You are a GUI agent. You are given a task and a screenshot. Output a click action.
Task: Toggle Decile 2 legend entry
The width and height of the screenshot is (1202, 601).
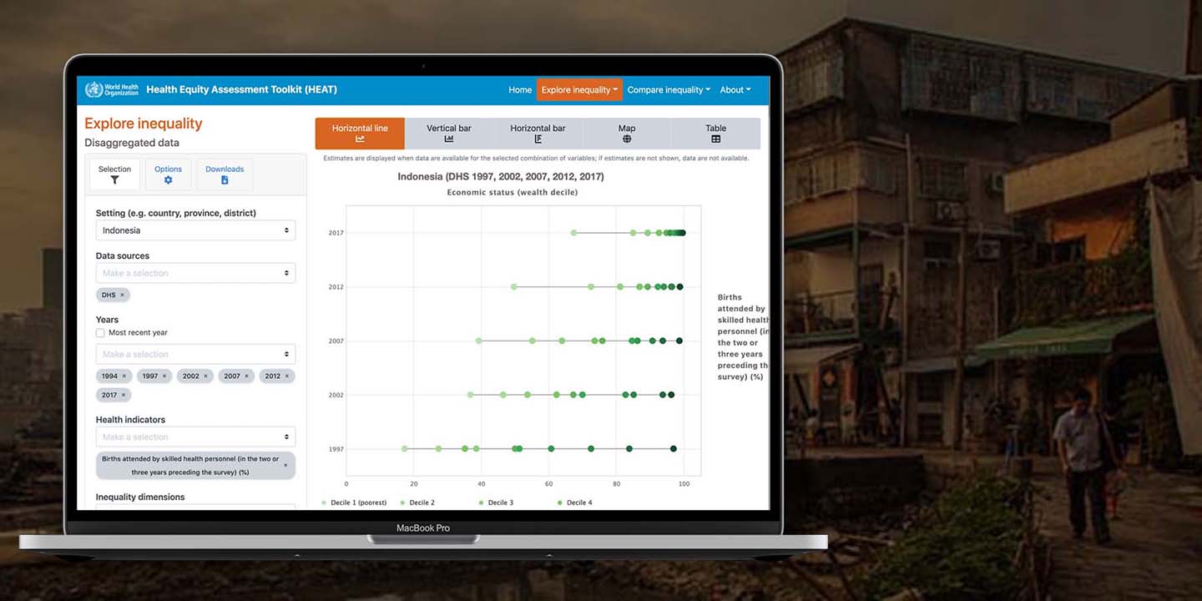coord(417,503)
